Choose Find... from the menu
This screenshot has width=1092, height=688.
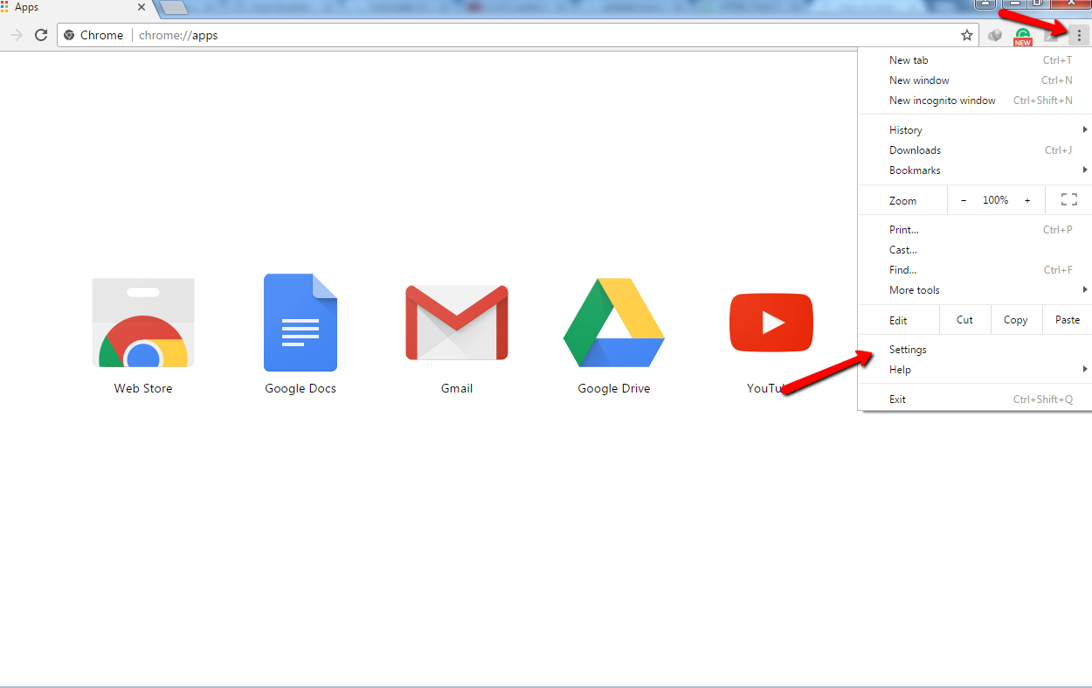pos(975,270)
